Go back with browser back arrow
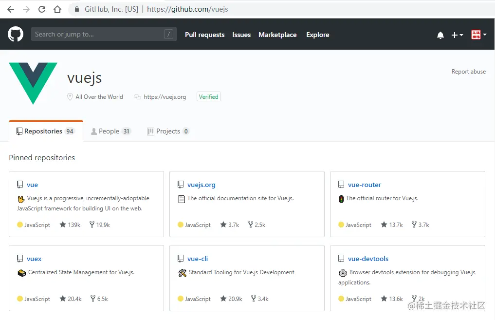 (11, 9)
